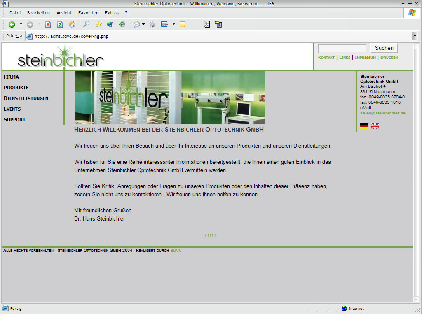The height and width of the screenshot is (316, 422).
Task: Click the Steinbichler office banner photo
Action: click(x=170, y=98)
